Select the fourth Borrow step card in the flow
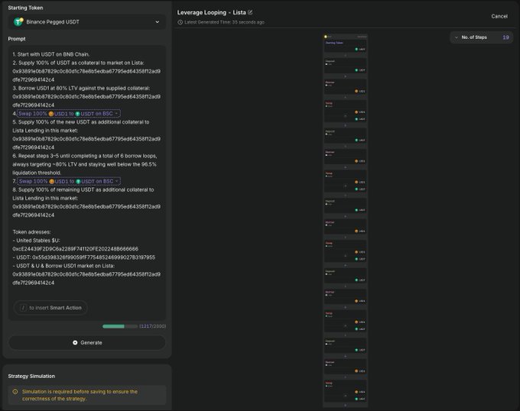 click(x=345, y=296)
